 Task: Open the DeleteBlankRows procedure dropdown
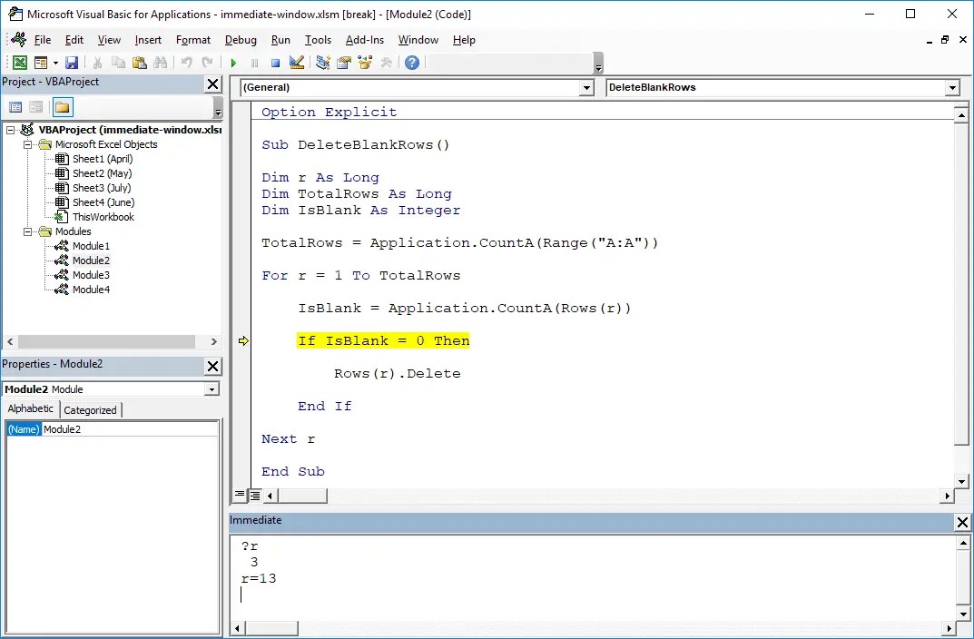point(952,87)
